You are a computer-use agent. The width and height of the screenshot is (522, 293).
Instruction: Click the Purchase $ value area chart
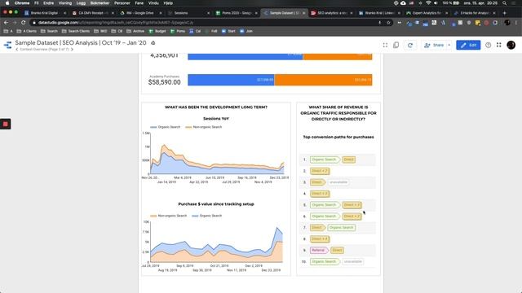coord(216,242)
